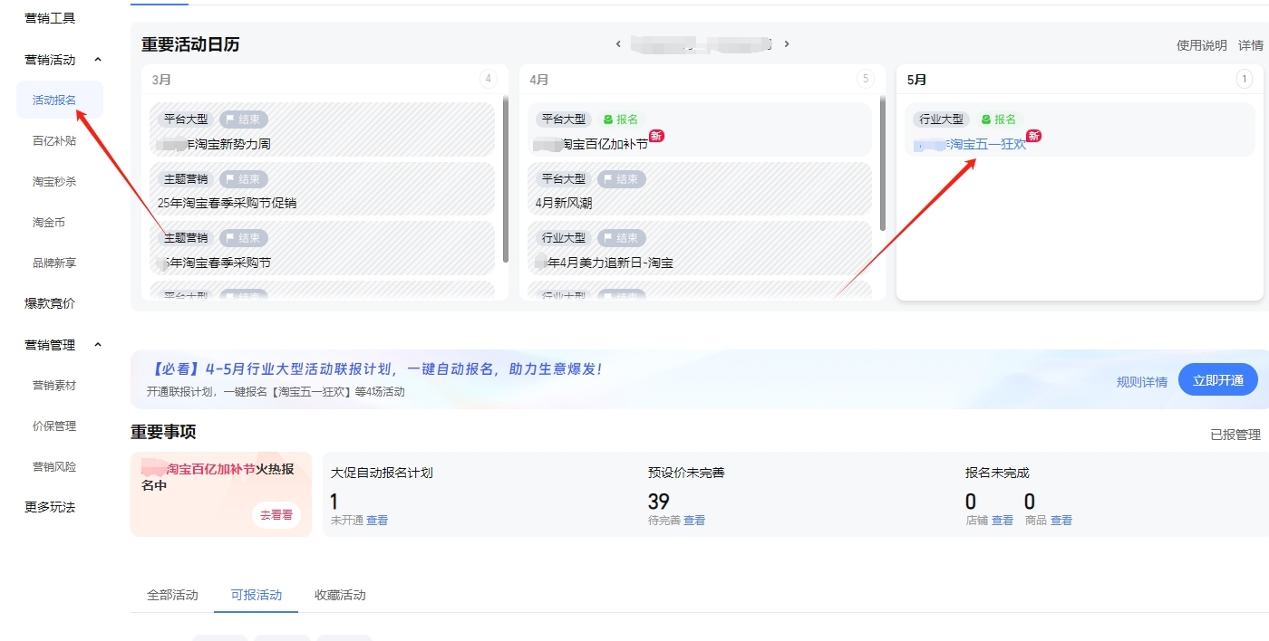Open the 规则详情 link
Viewport: 1269px width, 641px height.
(x=1141, y=382)
